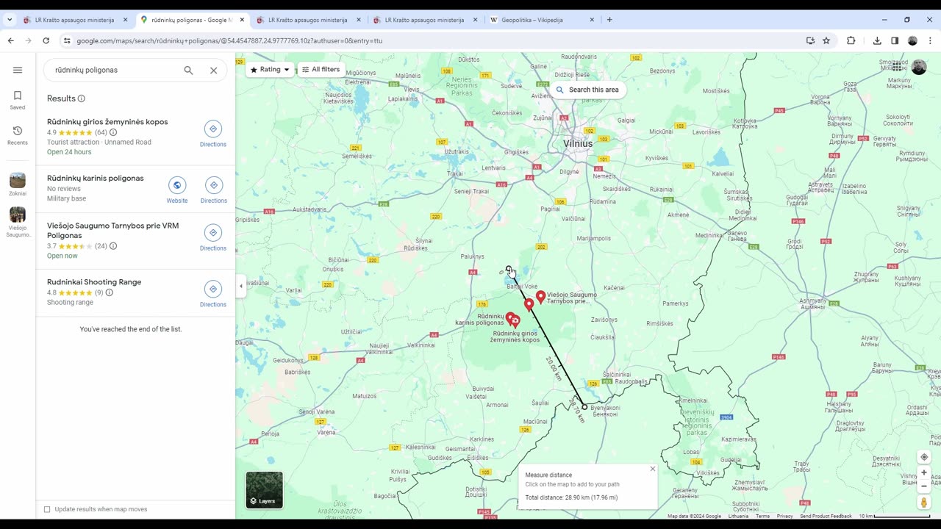Click the Viešojo Saugumo Tarnybos map pin
The width and height of the screenshot is (941, 529).
[540, 297]
